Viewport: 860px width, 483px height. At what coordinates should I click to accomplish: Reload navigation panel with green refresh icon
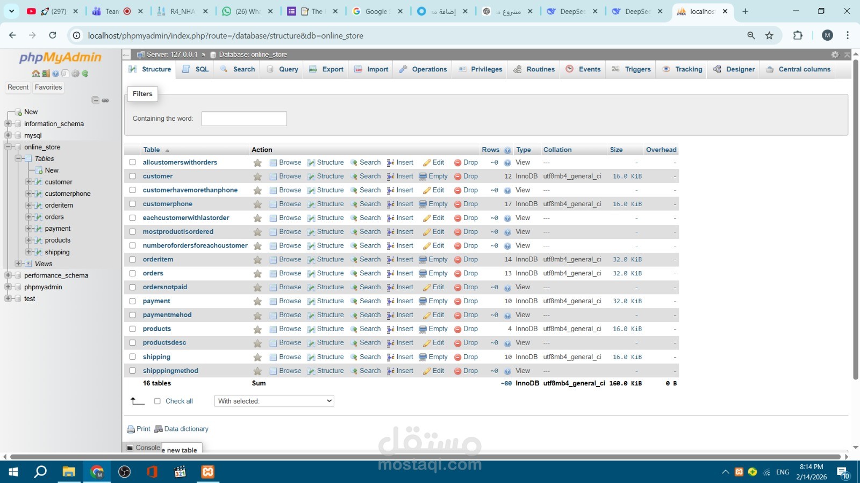(85, 74)
